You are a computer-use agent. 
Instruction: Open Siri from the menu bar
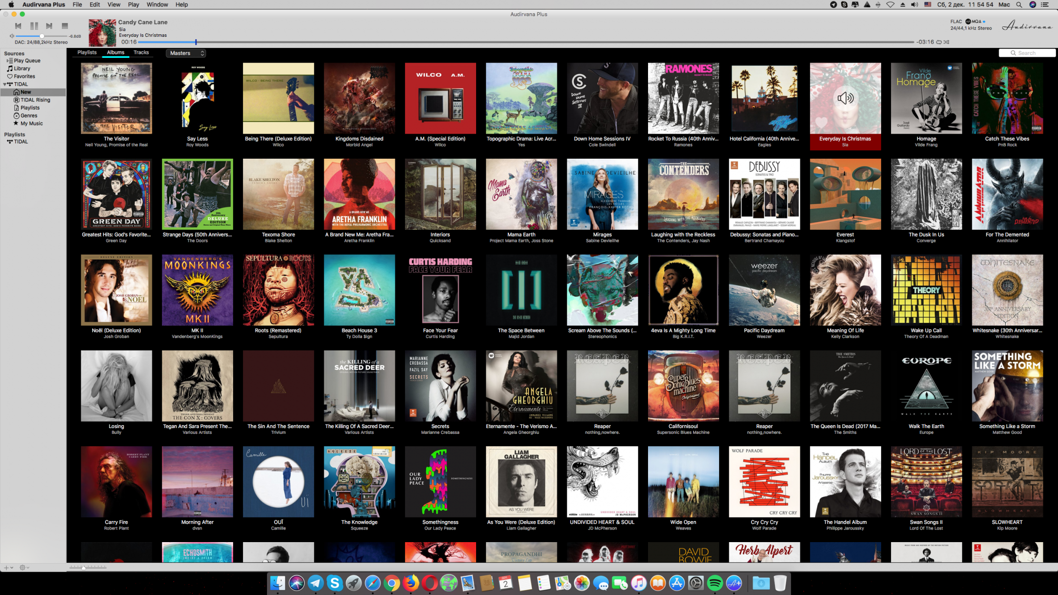coord(1033,4)
